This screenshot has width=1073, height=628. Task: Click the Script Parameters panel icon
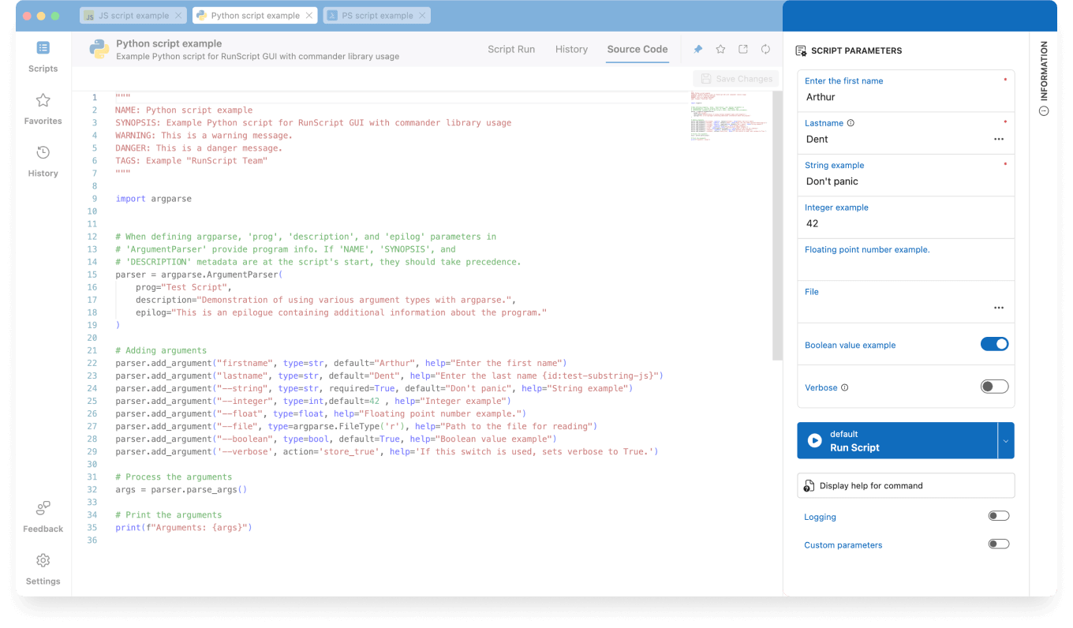[x=801, y=50]
